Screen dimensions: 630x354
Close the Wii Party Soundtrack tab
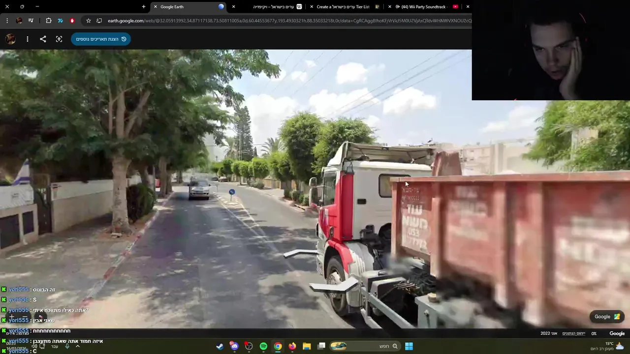pyautogui.click(x=390, y=6)
